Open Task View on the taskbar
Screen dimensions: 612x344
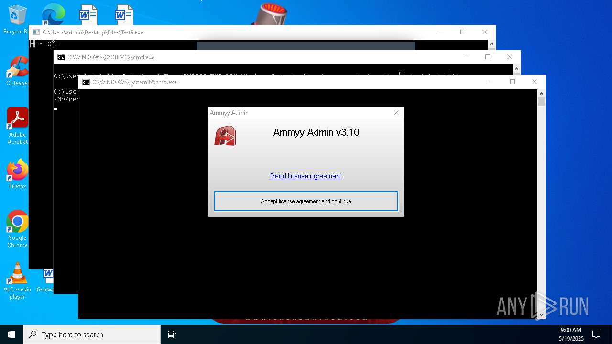172,334
